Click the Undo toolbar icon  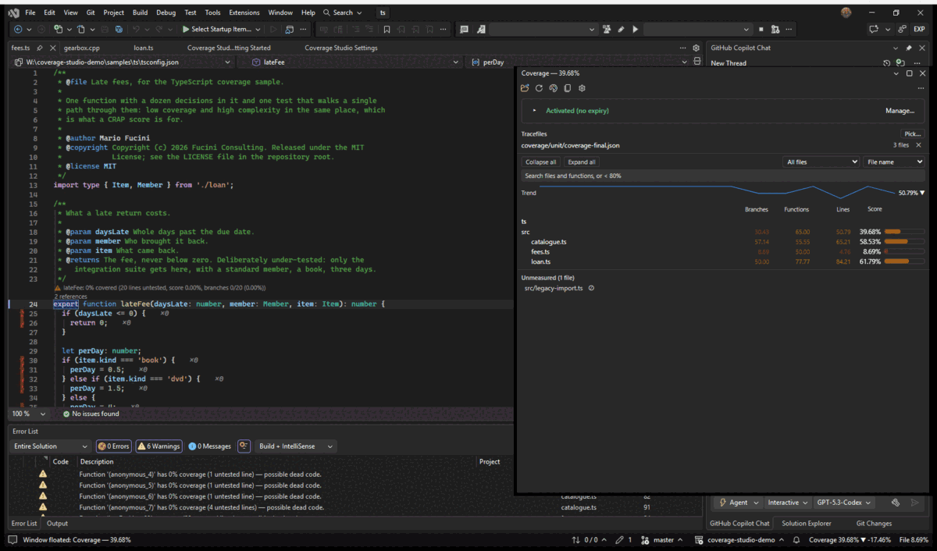[137, 29]
